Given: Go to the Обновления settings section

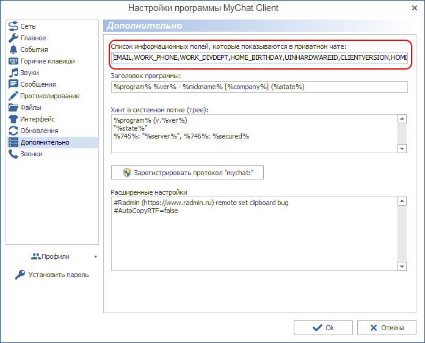Looking at the screenshot, I should coord(39,131).
